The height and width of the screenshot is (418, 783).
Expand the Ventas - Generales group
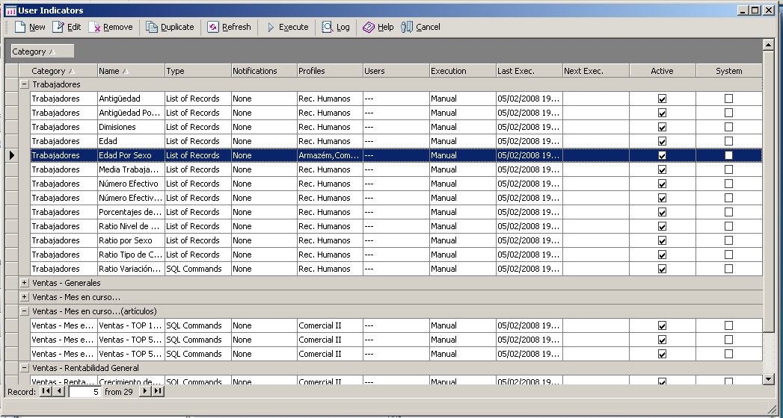[25, 283]
